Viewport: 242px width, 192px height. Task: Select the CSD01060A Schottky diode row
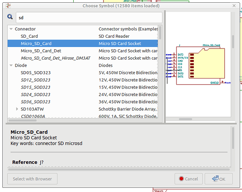click(x=83, y=116)
